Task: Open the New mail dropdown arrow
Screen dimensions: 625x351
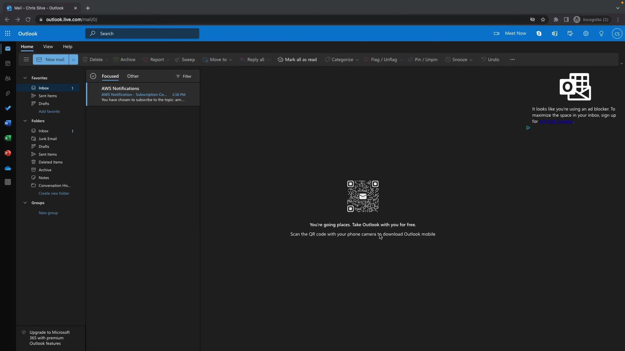Action: [x=74, y=60]
